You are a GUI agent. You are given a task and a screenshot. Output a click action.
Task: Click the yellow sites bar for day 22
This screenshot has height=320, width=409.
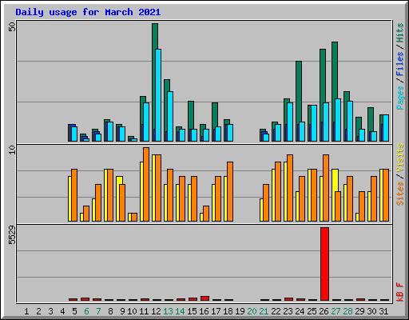click(273, 195)
